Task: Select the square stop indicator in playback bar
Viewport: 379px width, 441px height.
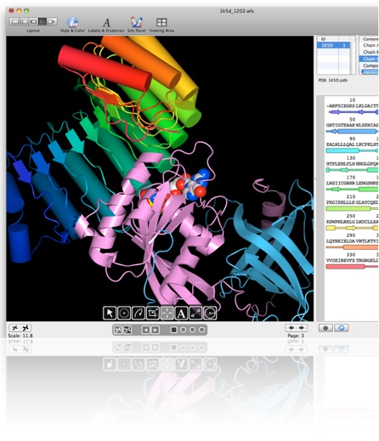Action: 174,330
